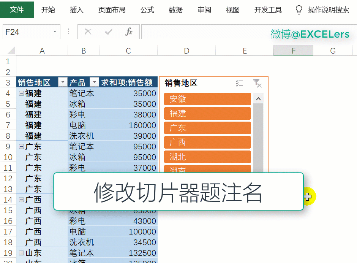The height and width of the screenshot is (263, 357).
Task: Open the 文件 menu tab
Action: tap(17, 10)
